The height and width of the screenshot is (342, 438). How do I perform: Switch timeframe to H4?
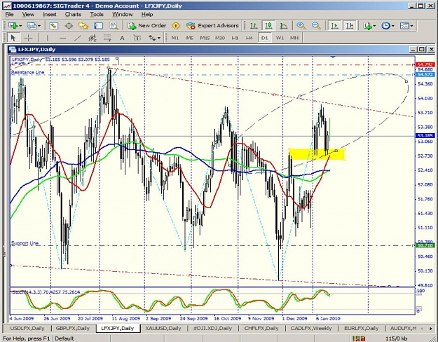click(x=249, y=38)
